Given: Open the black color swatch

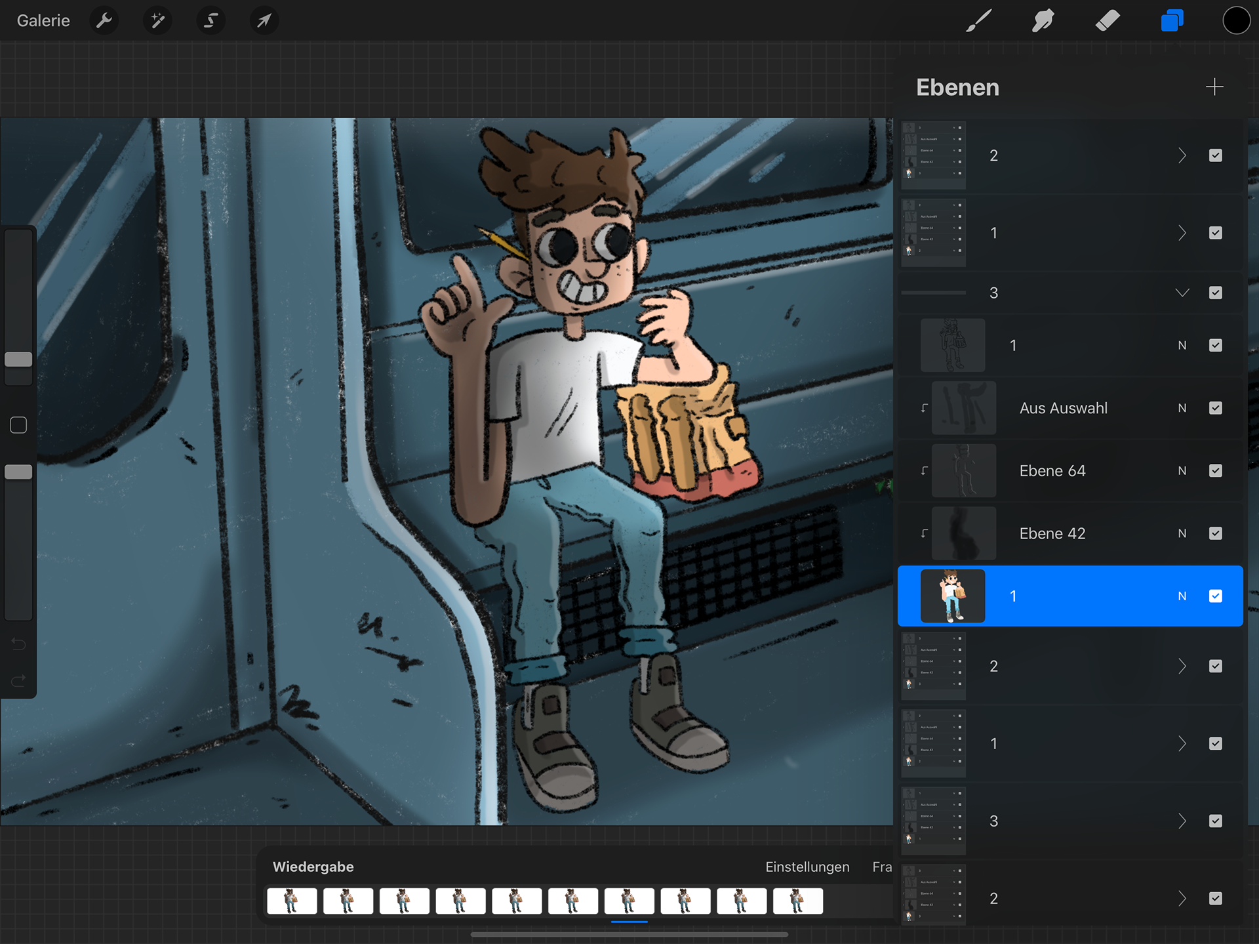Looking at the screenshot, I should (1235, 20).
